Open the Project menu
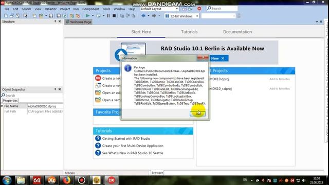329x185 pixels. click(x=65, y=9)
